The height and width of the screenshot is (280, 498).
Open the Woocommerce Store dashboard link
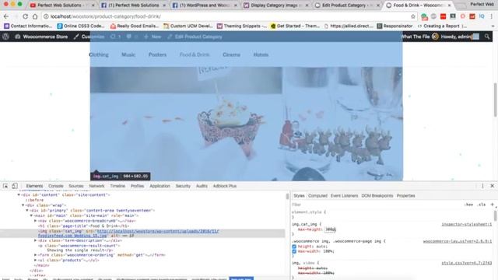pos(41,37)
